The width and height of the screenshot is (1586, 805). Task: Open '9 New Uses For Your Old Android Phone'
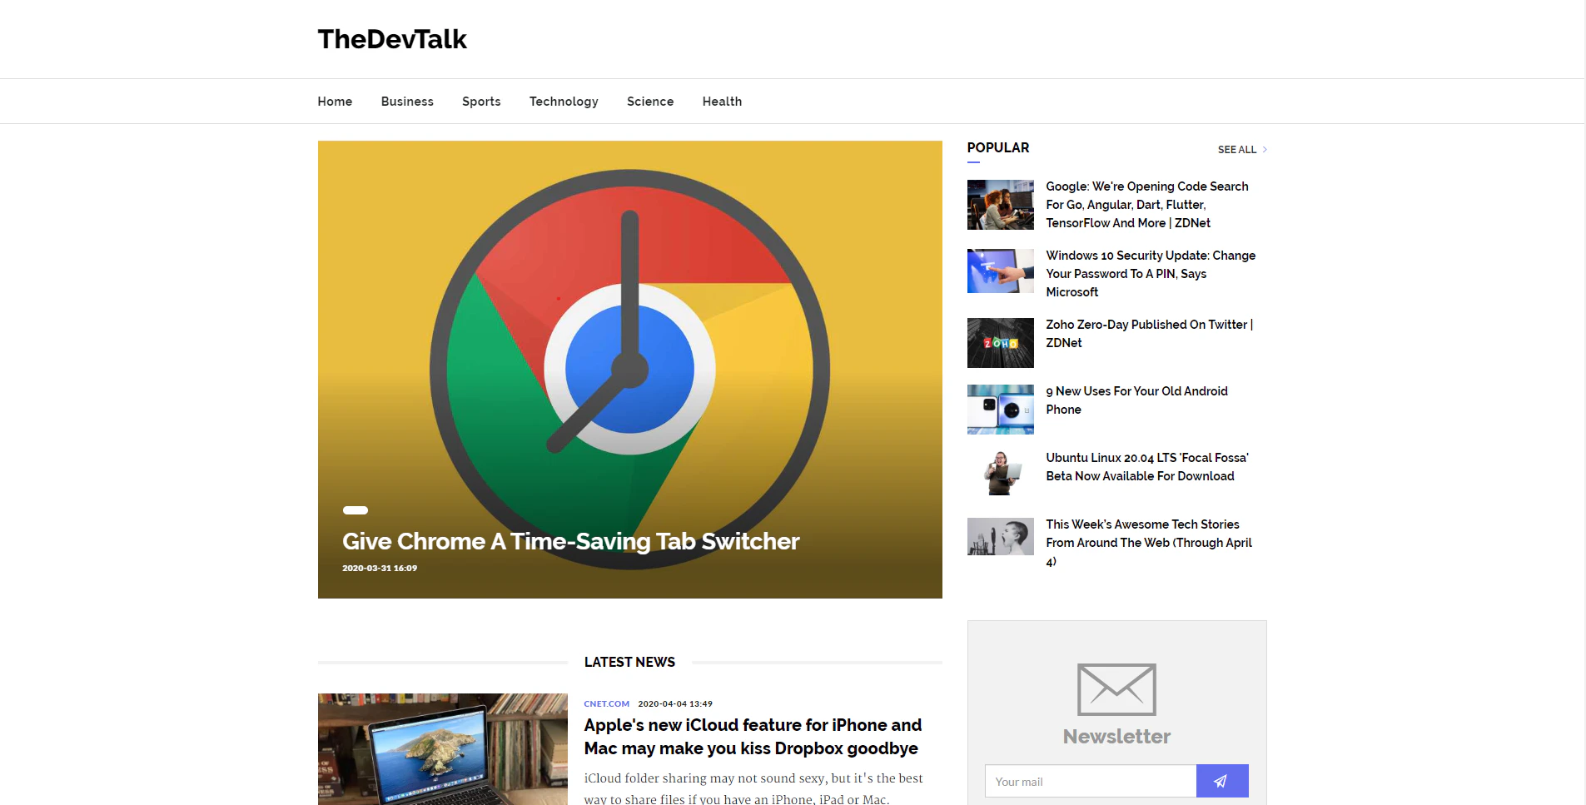pos(1136,400)
